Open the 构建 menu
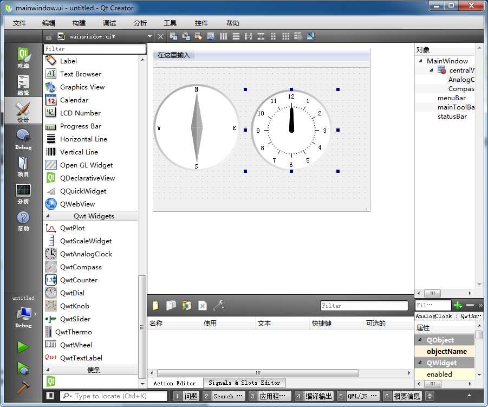The image size is (488, 407). 79,23
